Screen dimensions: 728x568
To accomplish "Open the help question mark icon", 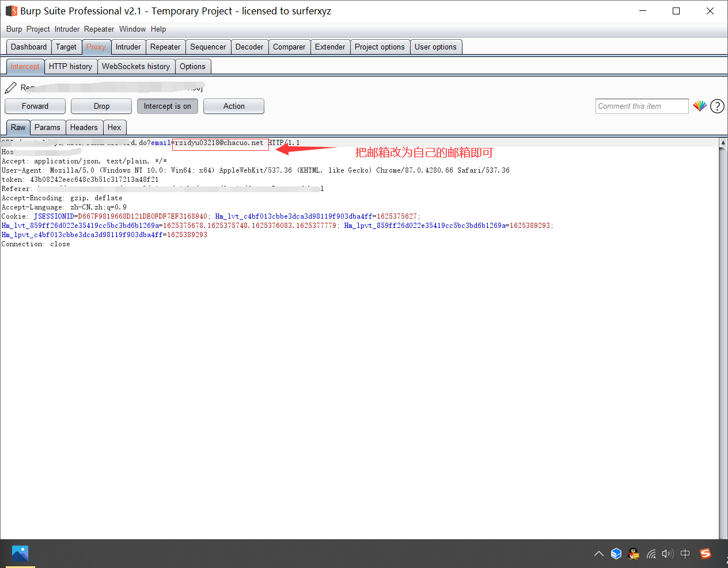I will click(x=717, y=106).
